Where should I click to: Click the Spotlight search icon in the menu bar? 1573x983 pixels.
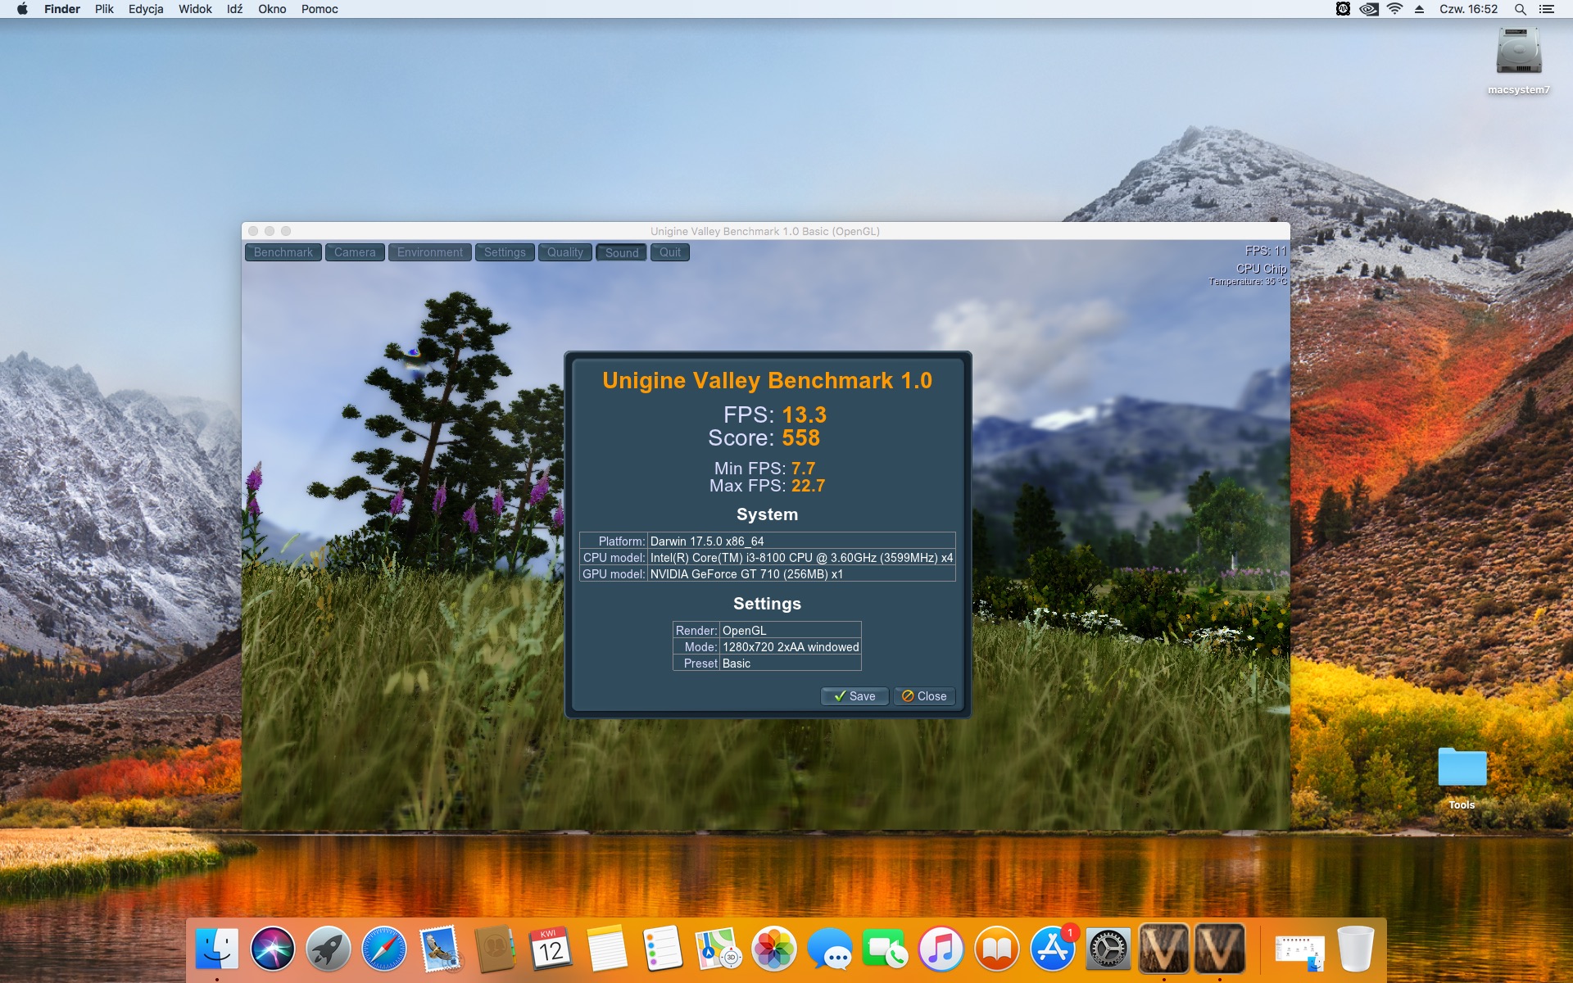[1520, 9]
